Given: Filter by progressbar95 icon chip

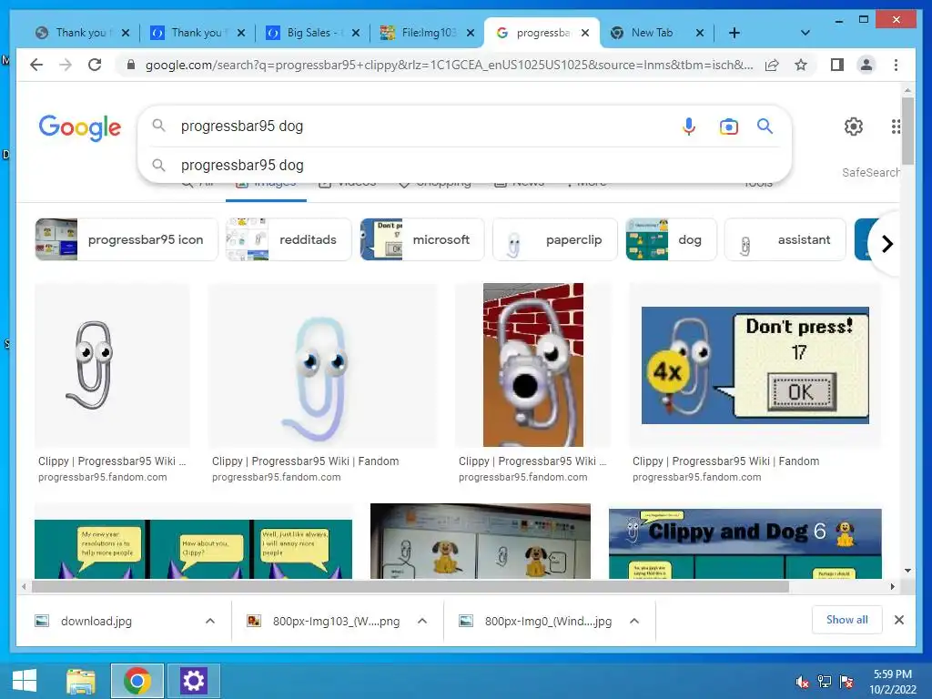Looking at the screenshot, I should [x=126, y=239].
